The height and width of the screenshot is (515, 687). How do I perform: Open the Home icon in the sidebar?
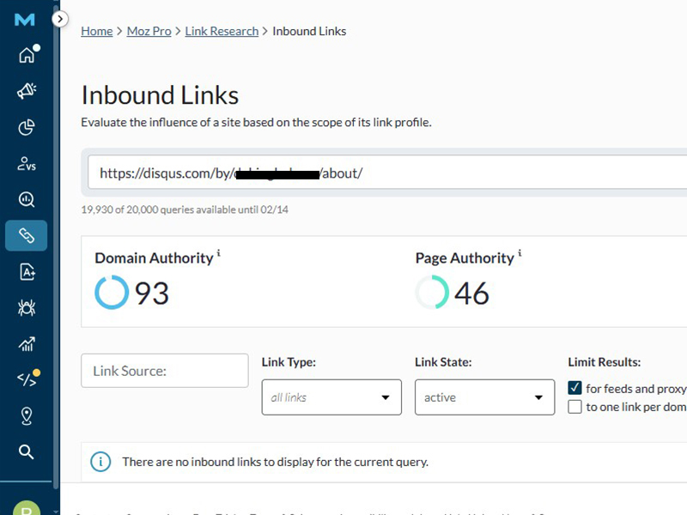pyautogui.click(x=27, y=55)
